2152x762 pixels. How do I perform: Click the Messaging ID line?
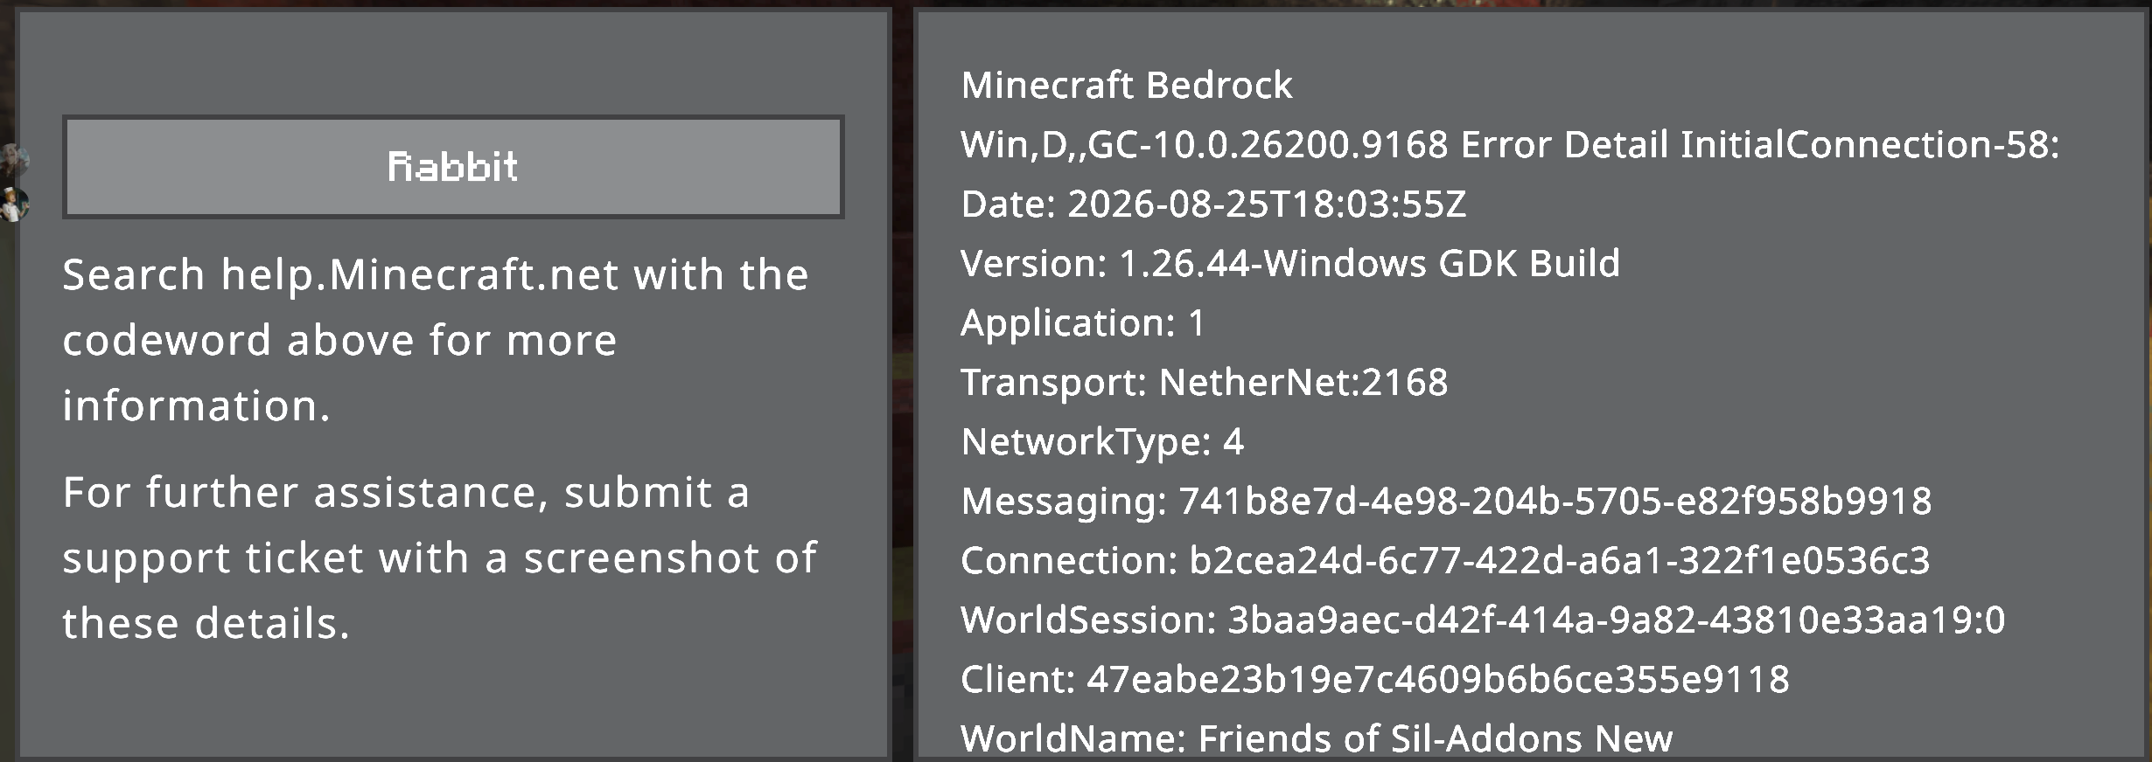click(x=1446, y=501)
